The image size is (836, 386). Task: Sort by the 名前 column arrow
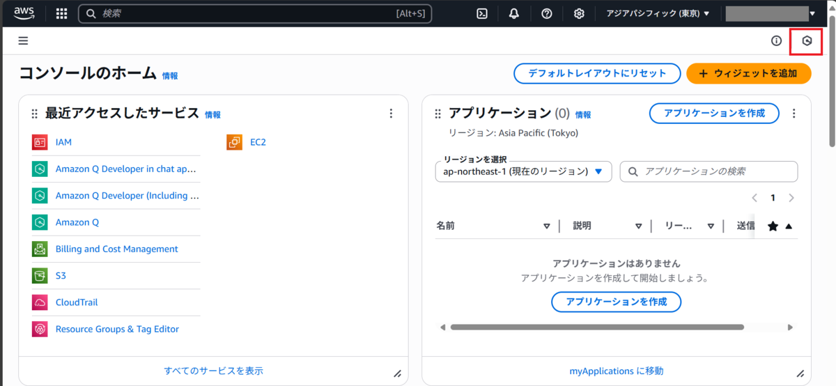click(547, 226)
